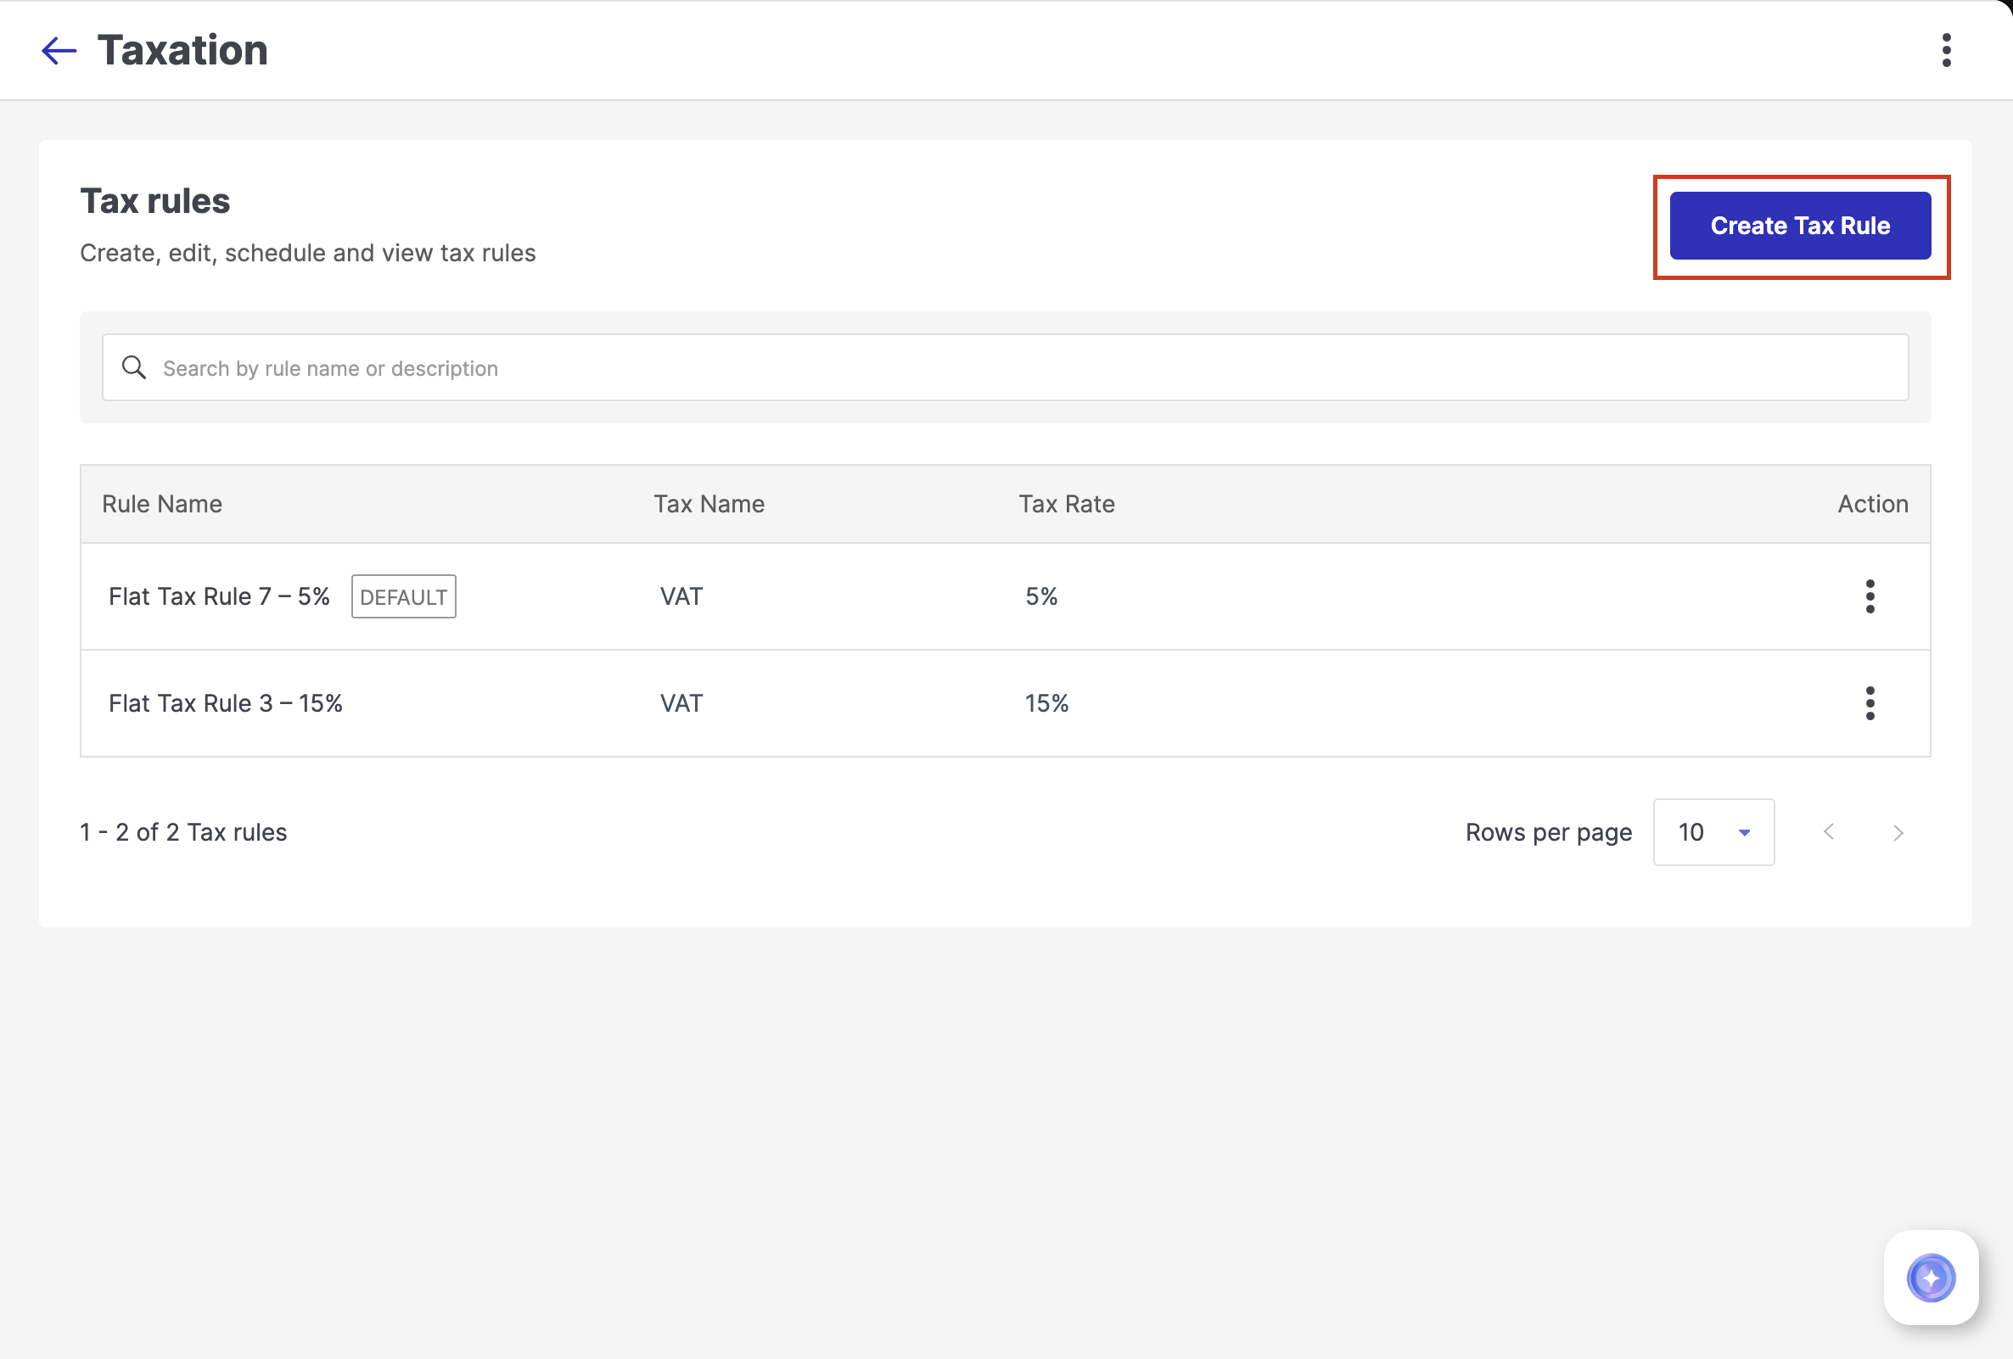Open actions menu for Flat Tax Rule 3
2013x1359 pixels.
point(1870,704)
